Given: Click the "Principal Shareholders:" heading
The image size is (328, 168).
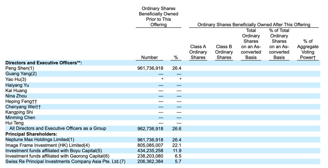Looking at the screenshot, I should pos(31,134).
